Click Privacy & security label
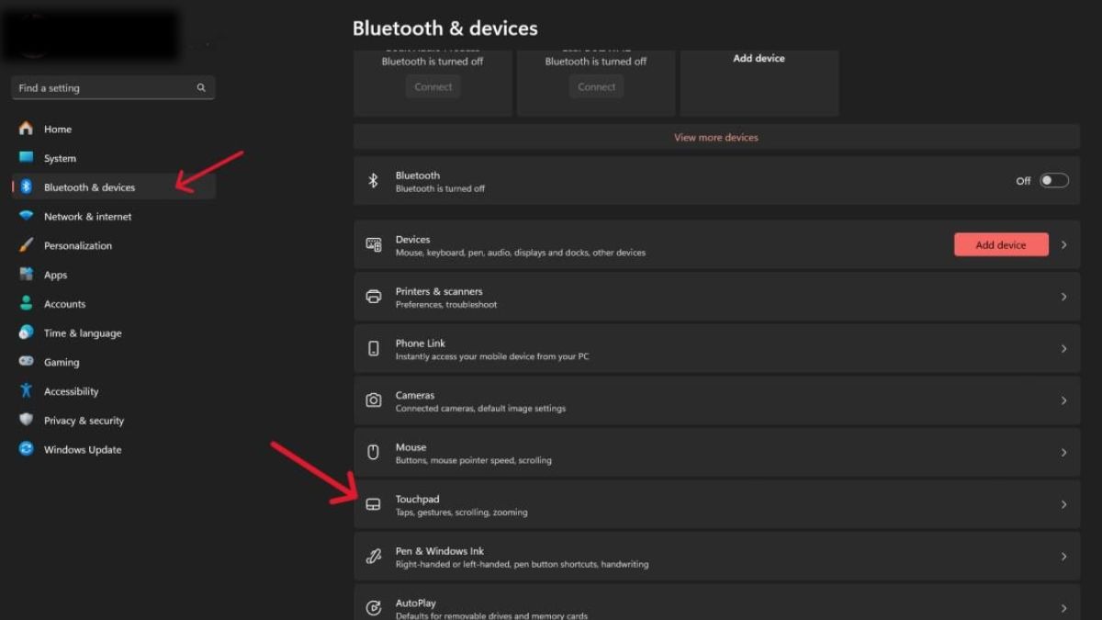 coord(84,421)
